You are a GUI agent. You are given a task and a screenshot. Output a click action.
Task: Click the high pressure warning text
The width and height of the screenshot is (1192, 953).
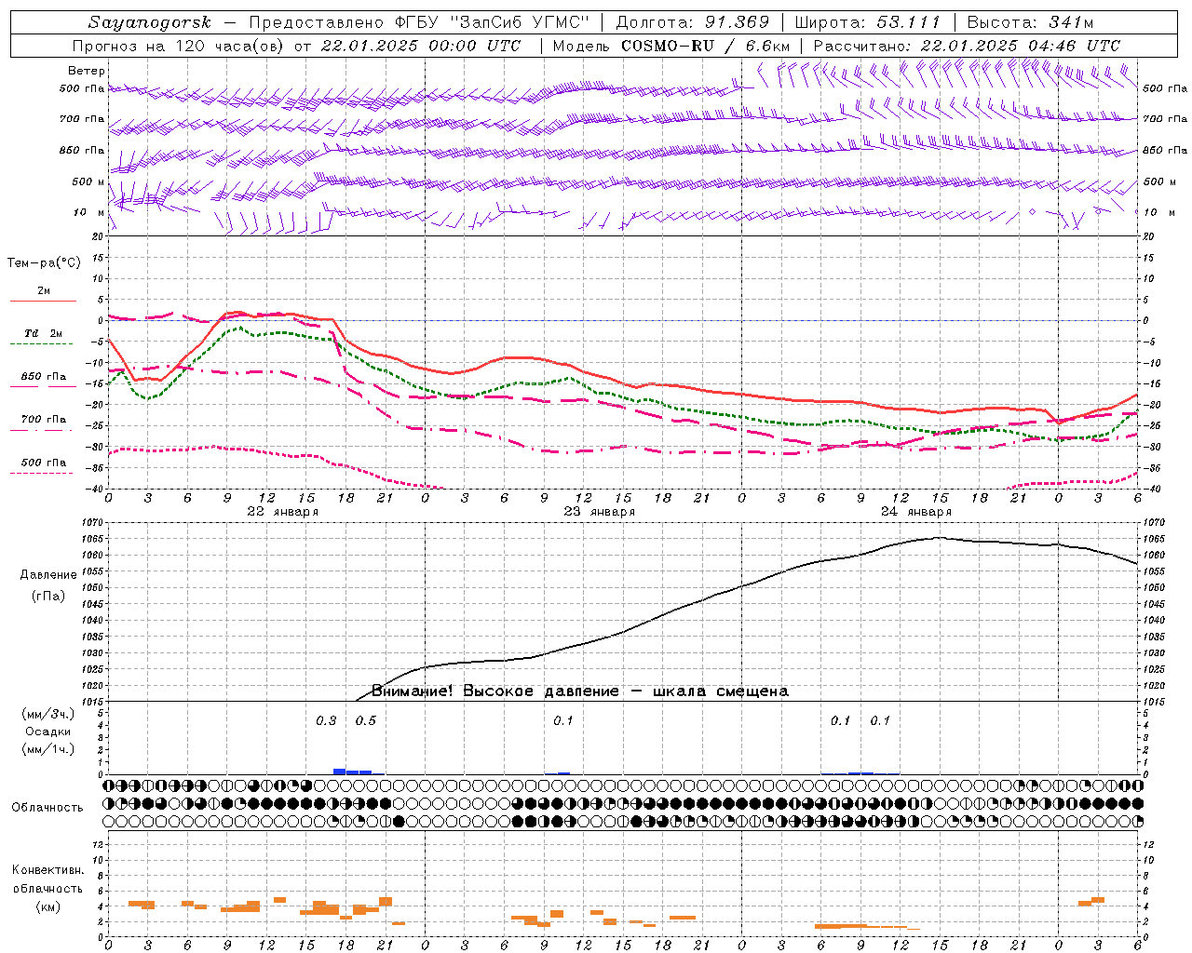click(579, 691)
